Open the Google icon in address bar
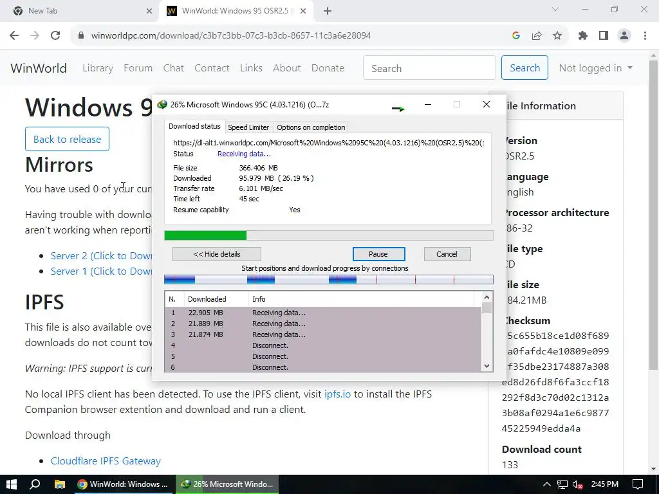Viewport: 659px width, 494px height. tap(516, 36)
